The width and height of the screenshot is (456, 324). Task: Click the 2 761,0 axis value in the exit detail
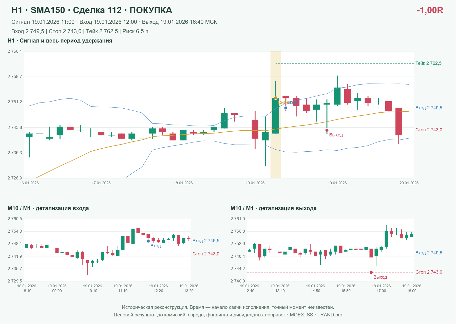pos(238,219)
